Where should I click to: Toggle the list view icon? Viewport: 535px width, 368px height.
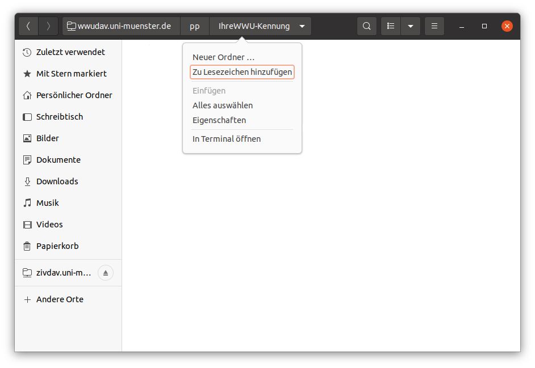coord(391,26)
